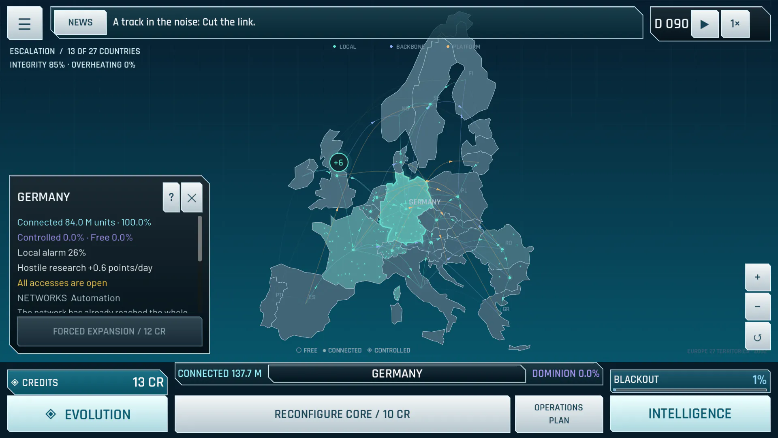Reset the map view with rotate icon
Screen dimensions: 778x438
pyautogui.click(x=758, y=337)
